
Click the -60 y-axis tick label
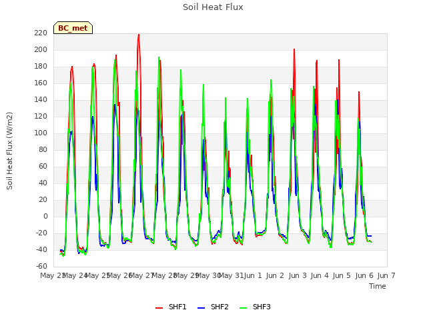point(41,266)
